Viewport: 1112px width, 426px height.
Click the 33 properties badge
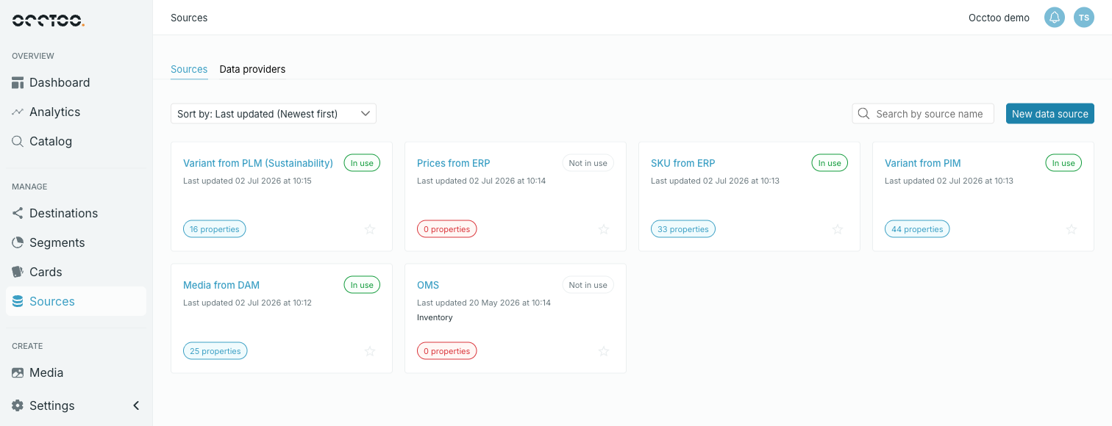coord(683,229)
